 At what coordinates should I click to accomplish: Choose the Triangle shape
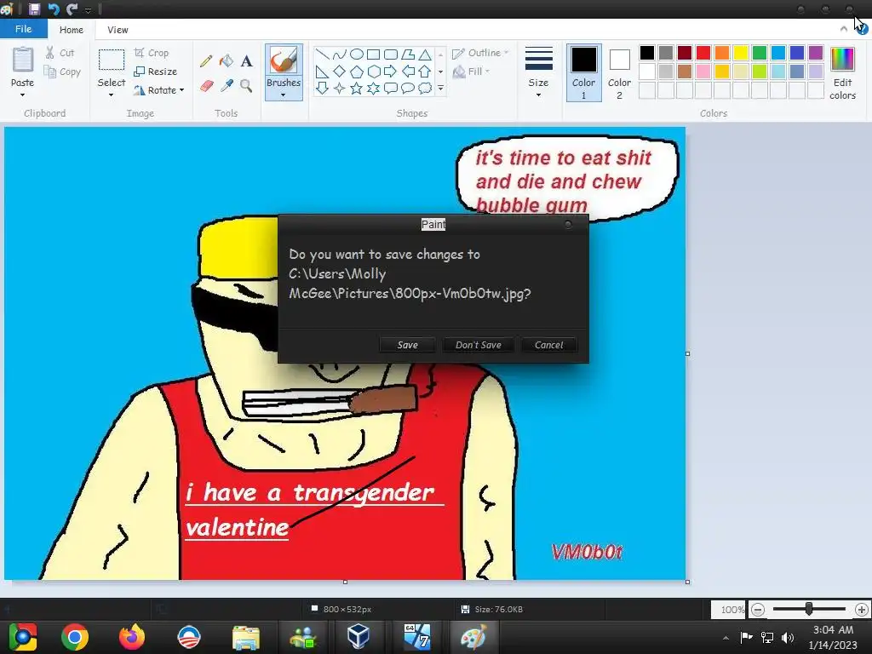pos(425,54)
